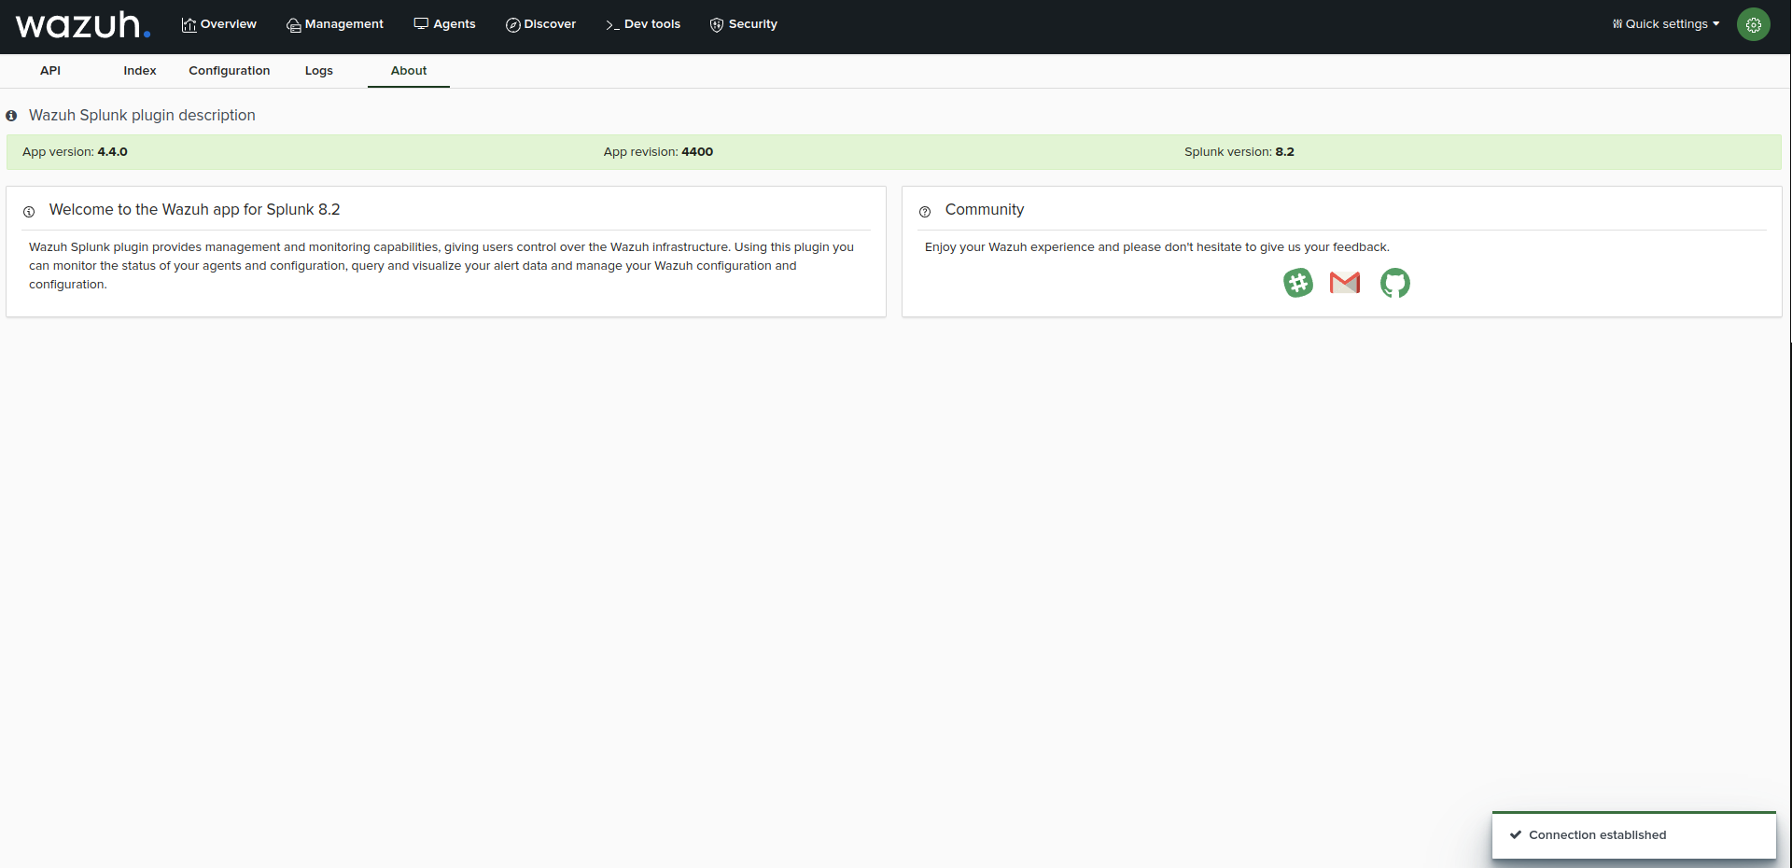The image size is (1792, 868).
Task: Click the question mark icon on the Community panel
Action: coord(925,212)
